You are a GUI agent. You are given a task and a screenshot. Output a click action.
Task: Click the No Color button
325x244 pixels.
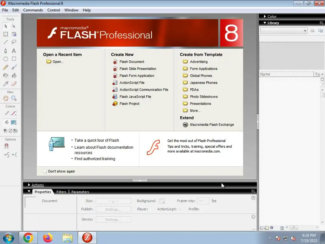coord(10,131)
